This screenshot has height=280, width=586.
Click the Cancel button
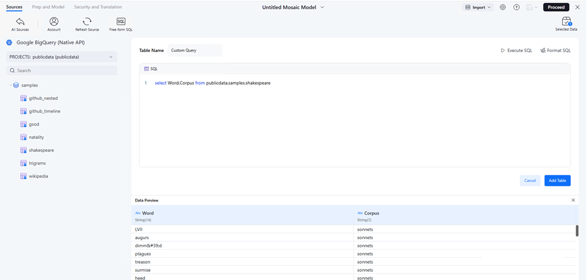(530, 181)
